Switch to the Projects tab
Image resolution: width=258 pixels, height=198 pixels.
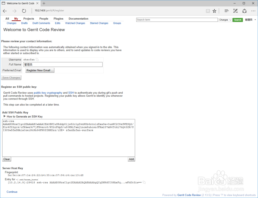(x=29, y=19)
